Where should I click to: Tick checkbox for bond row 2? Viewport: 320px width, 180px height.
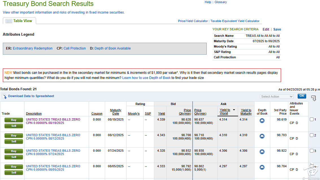[312, 135]
